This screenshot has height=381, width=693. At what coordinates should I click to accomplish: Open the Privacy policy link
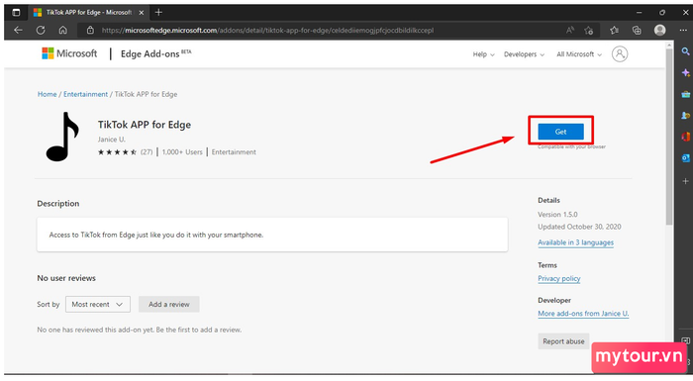coord(559,278)
